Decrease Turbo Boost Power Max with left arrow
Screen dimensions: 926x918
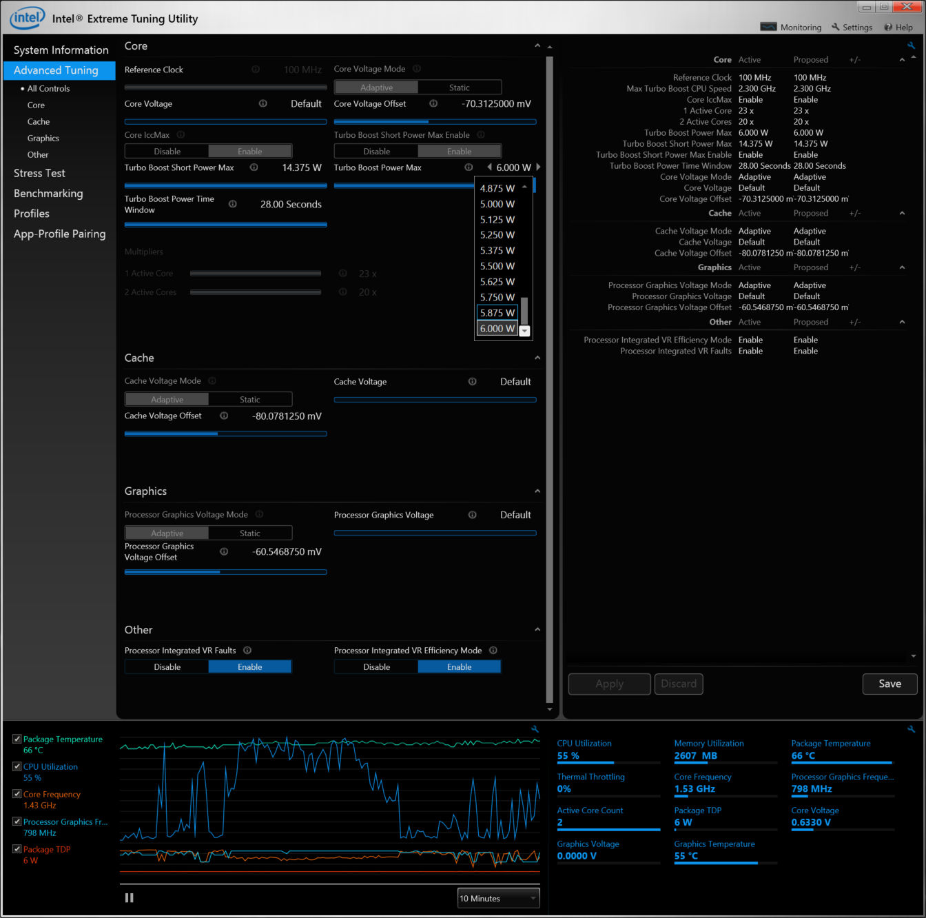(x=489, y=167)
